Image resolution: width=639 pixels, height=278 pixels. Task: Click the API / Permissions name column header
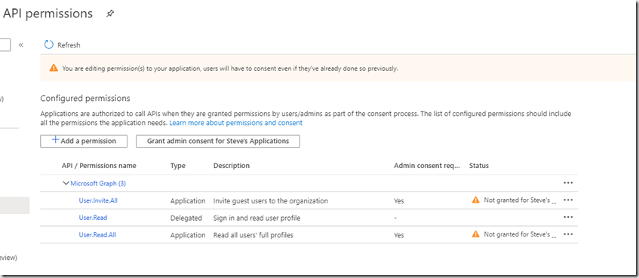(99, 166)
